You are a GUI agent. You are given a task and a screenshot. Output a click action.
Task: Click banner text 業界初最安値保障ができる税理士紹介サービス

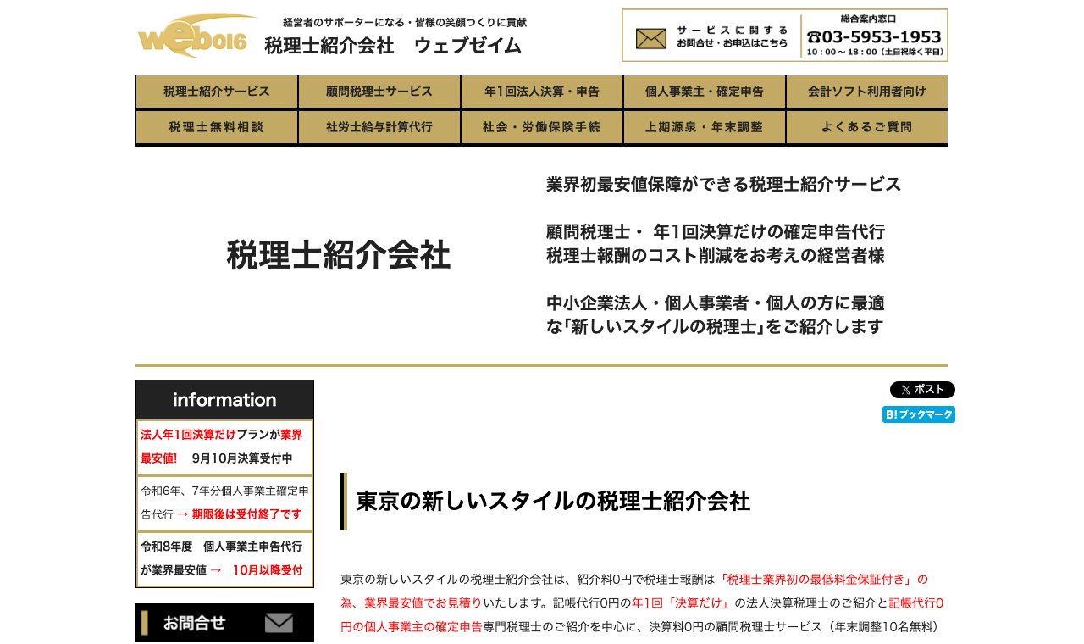[724, 185]
